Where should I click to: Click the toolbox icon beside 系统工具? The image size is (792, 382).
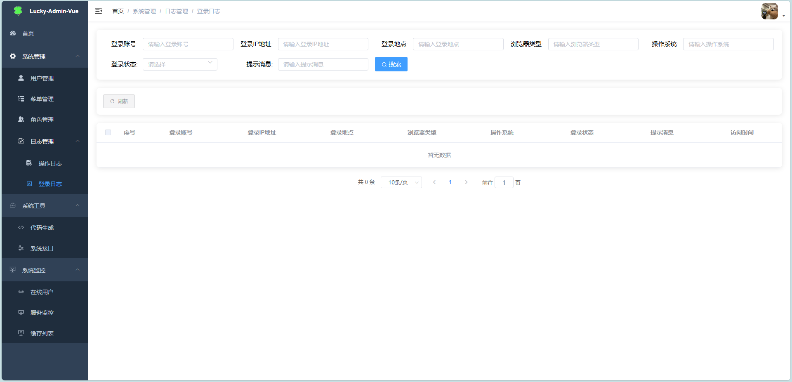pos(13,205)
